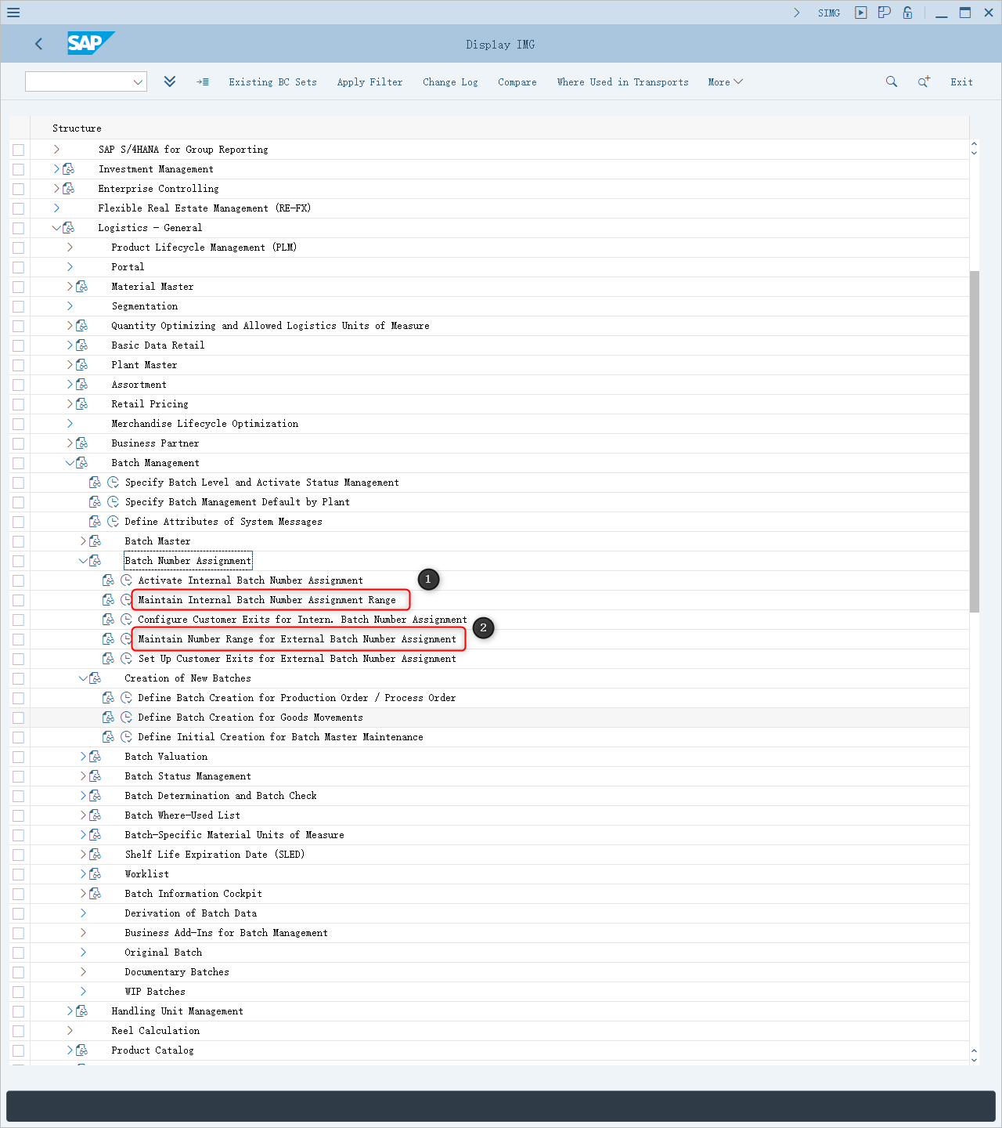Click execute icon for Define Attributes of System Messages
Image resolution: width=1002 pixels, height=1128 pixels.
pos(113,522)
